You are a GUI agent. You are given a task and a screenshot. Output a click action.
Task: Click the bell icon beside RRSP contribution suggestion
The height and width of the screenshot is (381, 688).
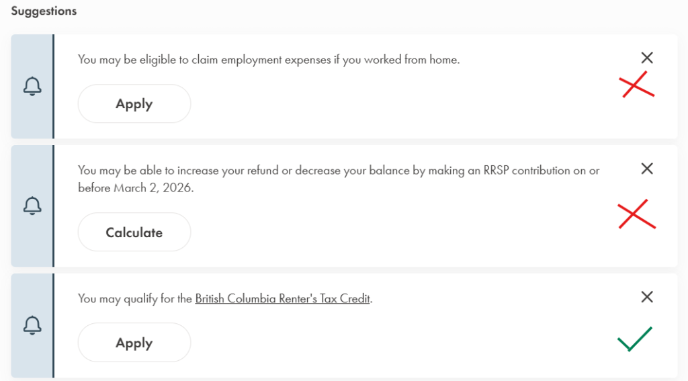click(32, 206)
